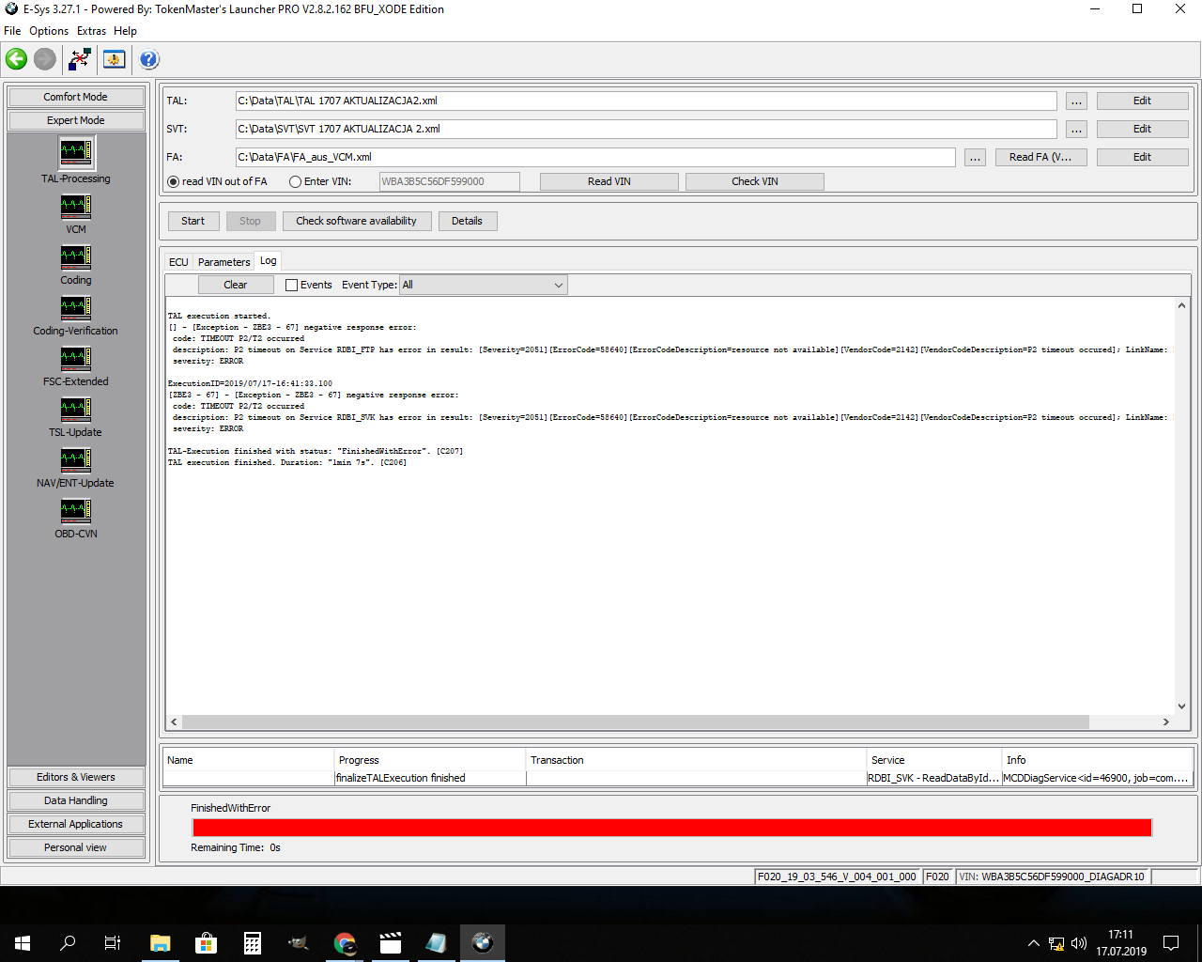Click the Start button

pos(193,221)
